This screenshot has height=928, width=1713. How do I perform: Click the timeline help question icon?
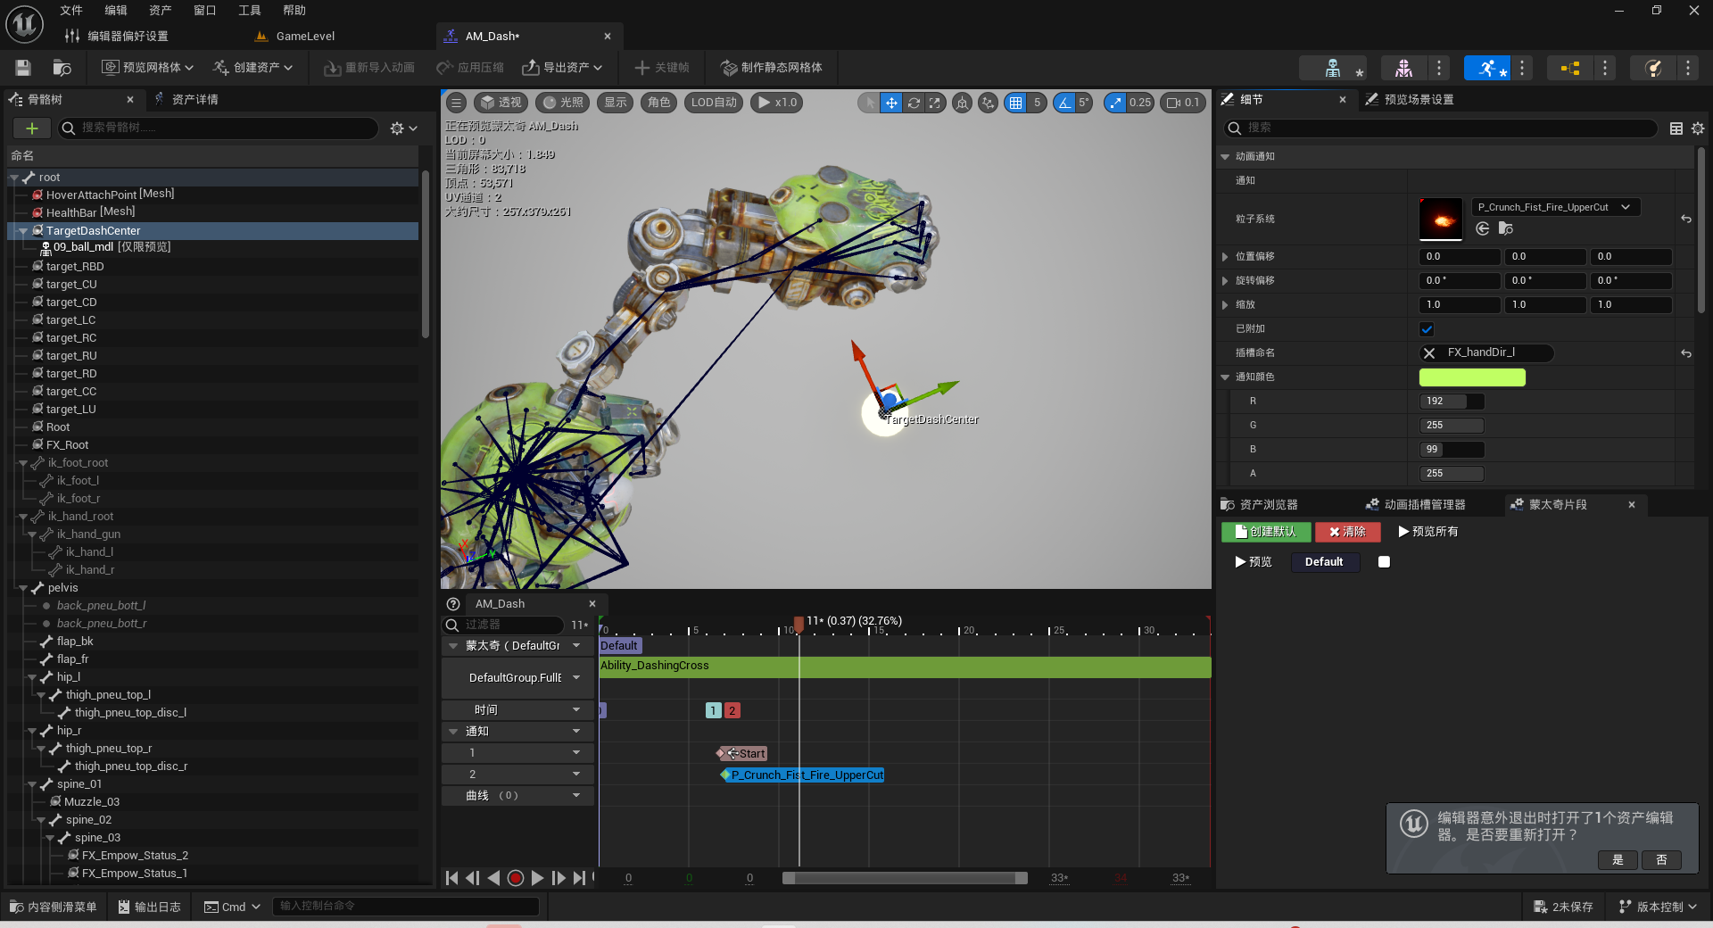[x=453, y=604]
